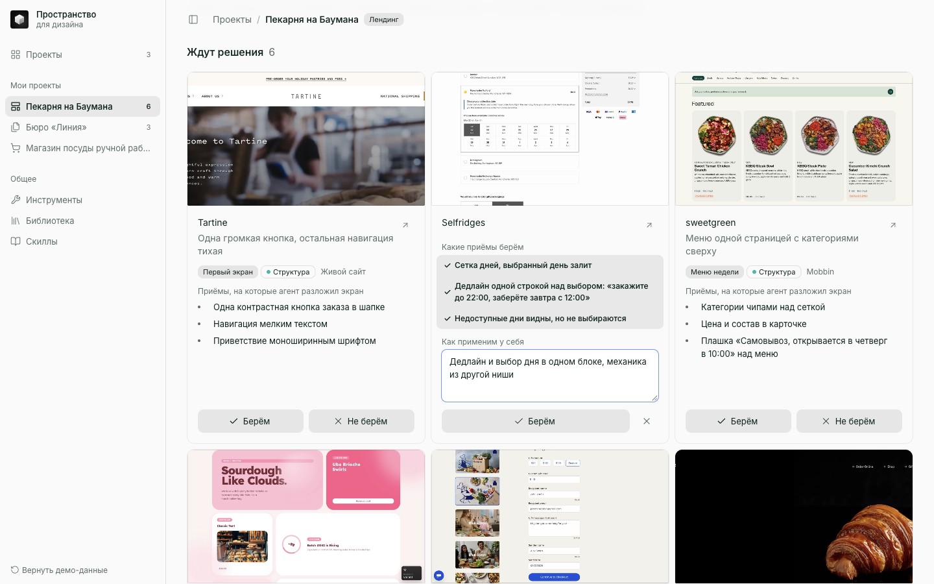This screenshot has height=584, width=934.
Task: Click the Пространство logo icon
Action: point(19,19)
